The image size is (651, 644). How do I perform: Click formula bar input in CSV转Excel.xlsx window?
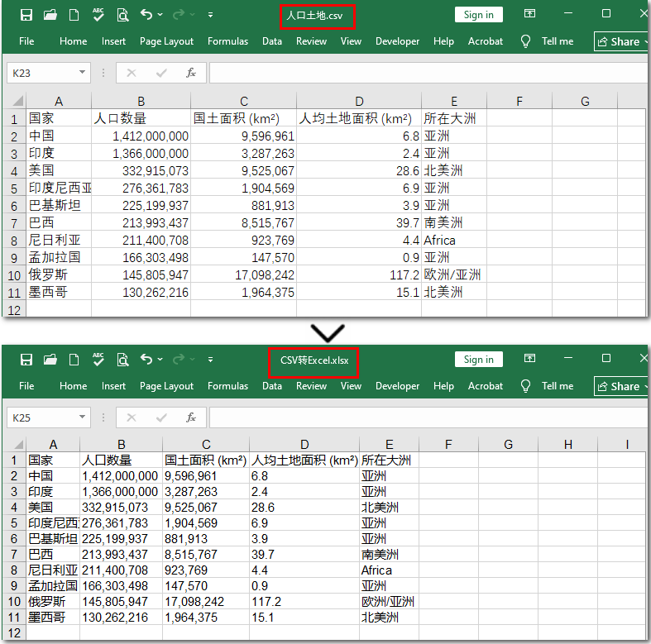(426, 417)
